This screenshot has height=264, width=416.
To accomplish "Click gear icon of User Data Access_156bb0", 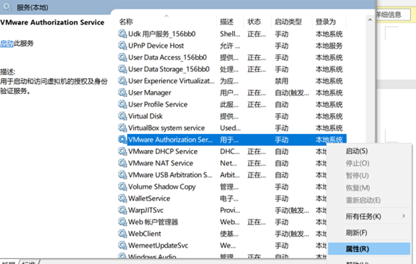I will 122,57.
